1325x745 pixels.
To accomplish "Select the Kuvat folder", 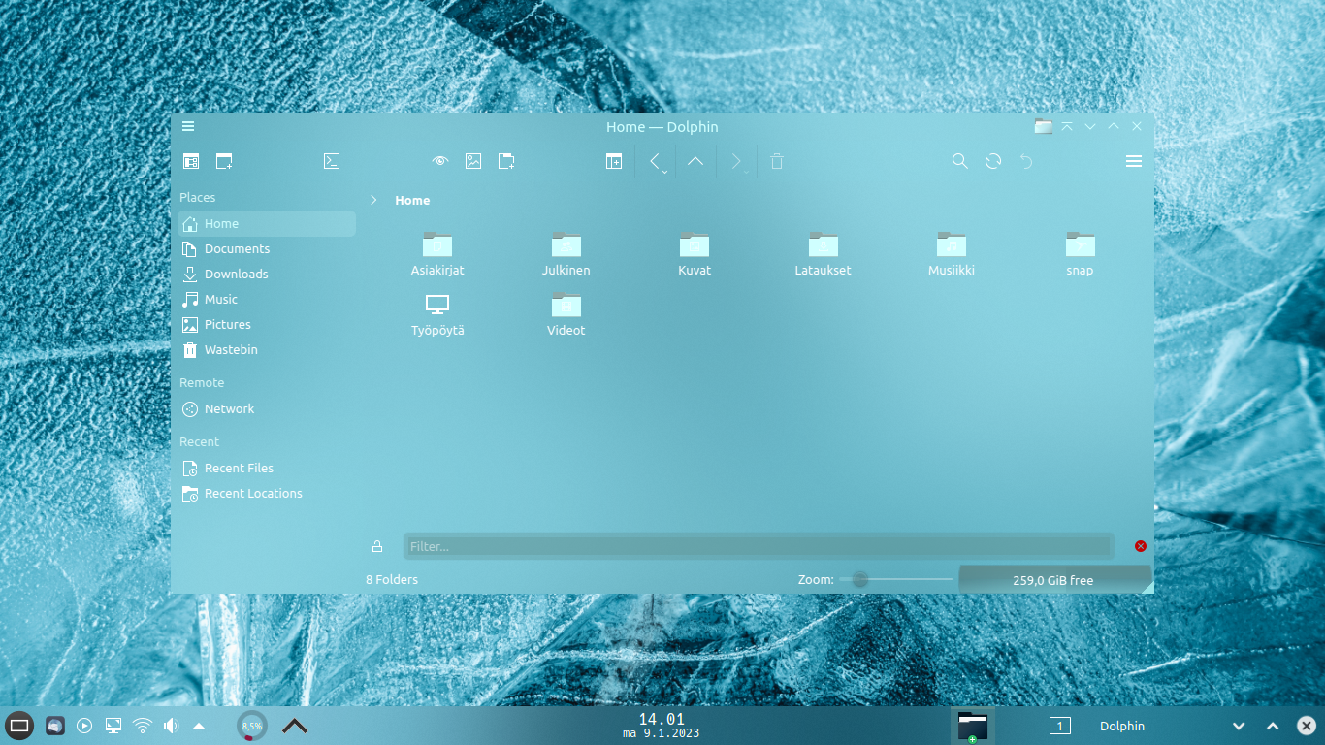I will (695, 254).
